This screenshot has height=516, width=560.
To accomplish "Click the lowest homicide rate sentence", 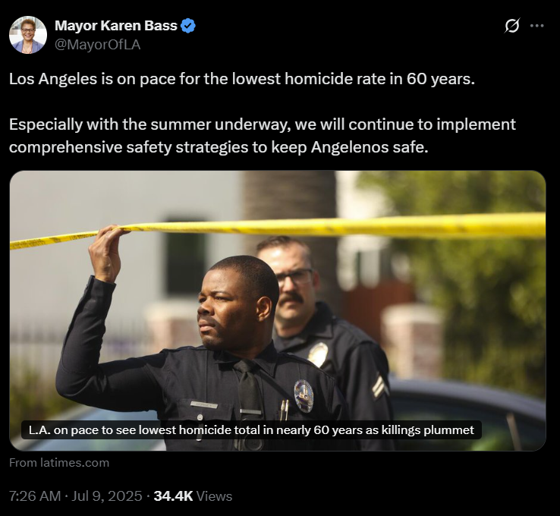I will [x=242, y=79].
